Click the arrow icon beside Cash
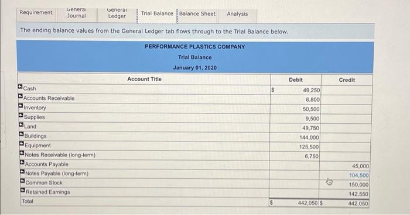 click(x=20, y=86)
